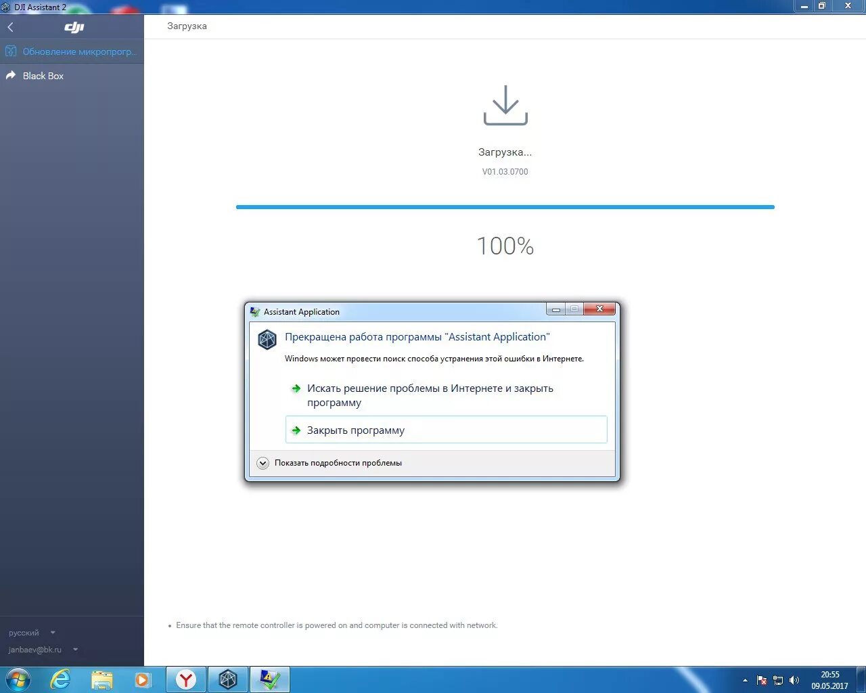Click error heading Прекращена работа программы

click(417, 337)
